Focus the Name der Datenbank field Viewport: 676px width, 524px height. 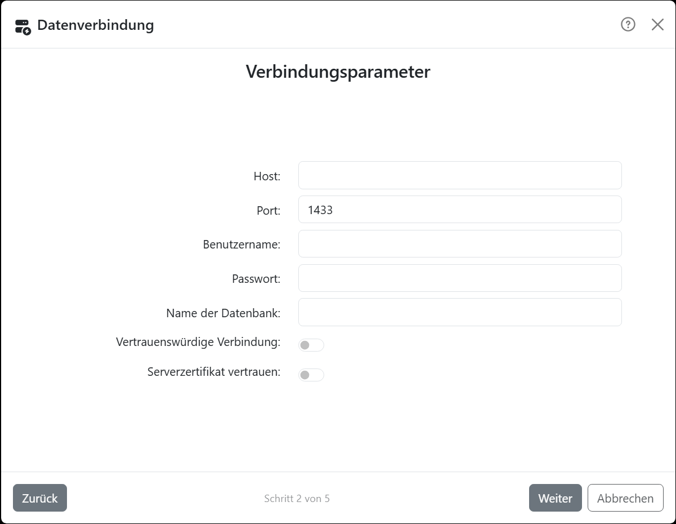(460, 312)
